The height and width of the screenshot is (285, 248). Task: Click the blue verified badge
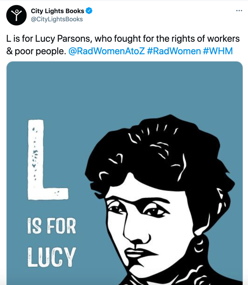pyautogui.click(x=89, y=11)
